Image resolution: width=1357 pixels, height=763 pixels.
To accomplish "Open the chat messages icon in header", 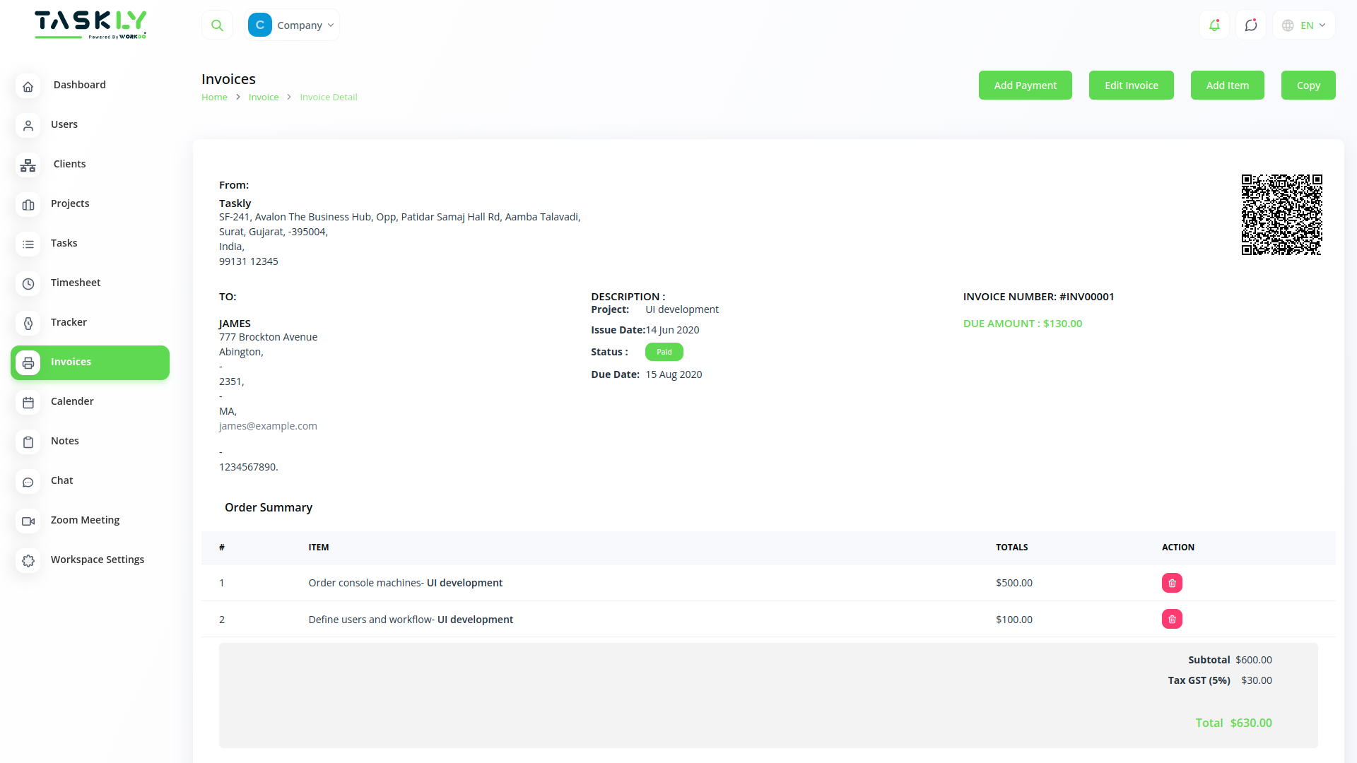I will coord(1250,25).
